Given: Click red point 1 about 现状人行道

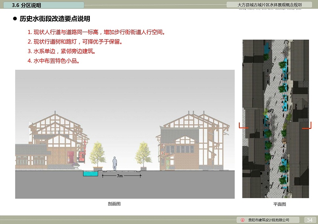Looking at the screenshot, I should point(96,32).
